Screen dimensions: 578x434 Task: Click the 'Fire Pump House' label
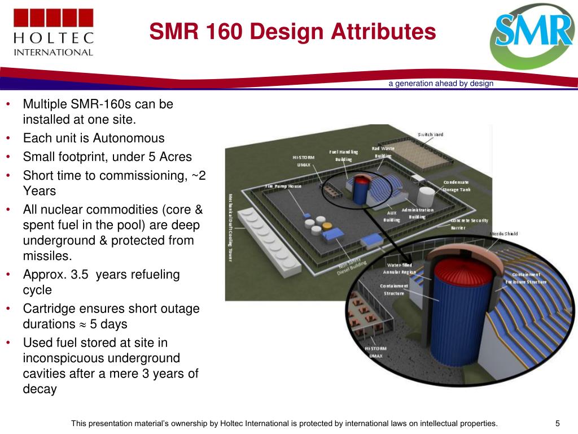coord(283,186)
